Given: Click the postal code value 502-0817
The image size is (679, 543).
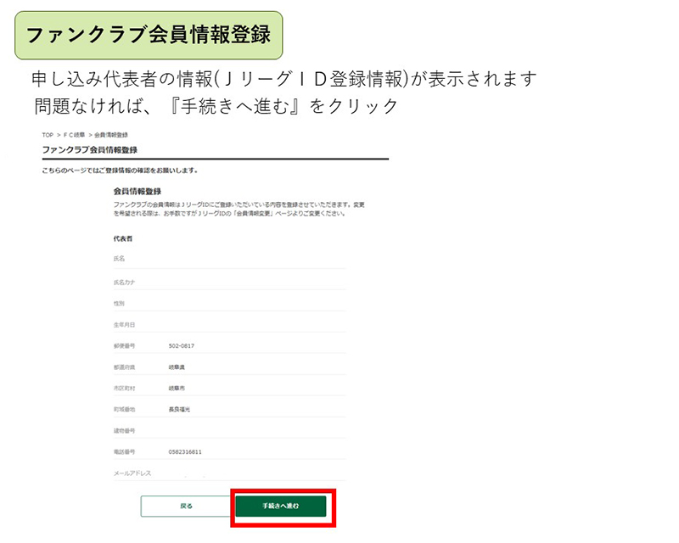Looking at the screenshot, I should [x=182, y=346].
